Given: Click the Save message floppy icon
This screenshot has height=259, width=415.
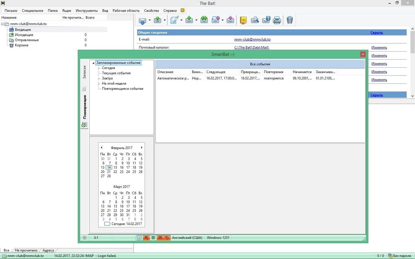Looking at the screenshot, I should [266, 20].
